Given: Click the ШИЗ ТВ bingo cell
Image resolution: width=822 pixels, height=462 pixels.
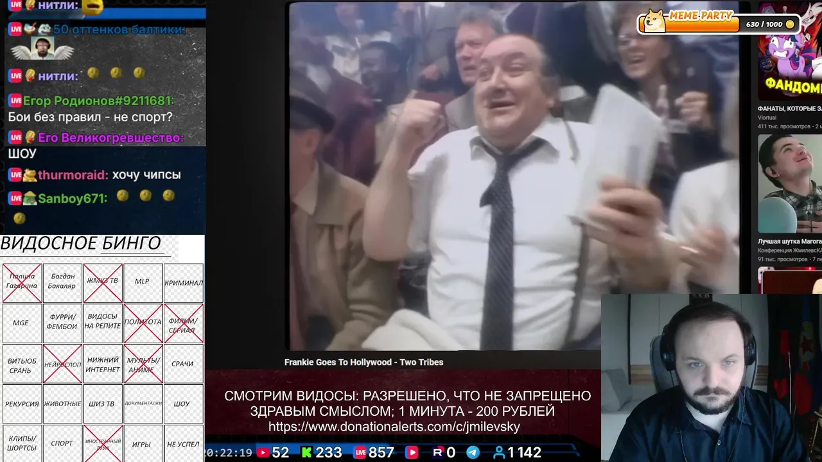Looking at the screenshot, I should pyautogui.click(x=103, y=404).
